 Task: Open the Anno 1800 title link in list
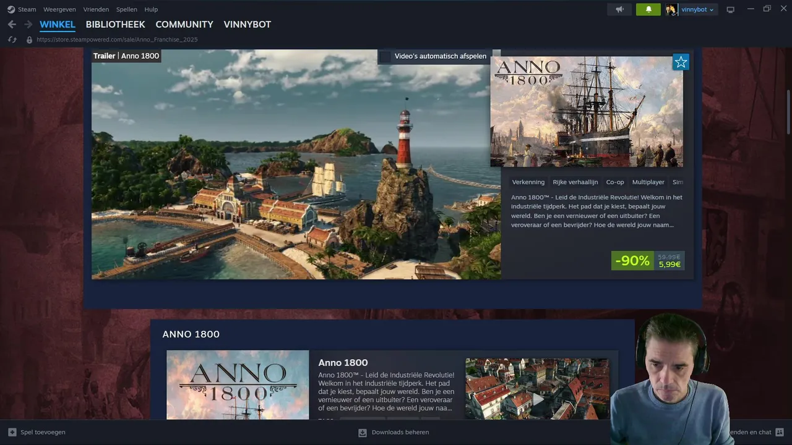(x=343, y=363)
